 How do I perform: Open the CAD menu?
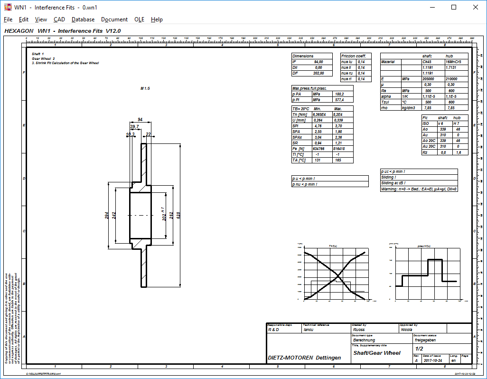click(x=59, y=19)
